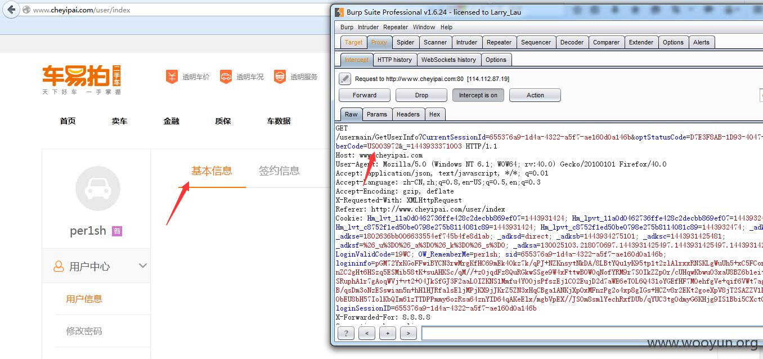Click the 透明车价 yen icon
The height and width of the screenshot is (359, 763).
(x=172, y=77)
